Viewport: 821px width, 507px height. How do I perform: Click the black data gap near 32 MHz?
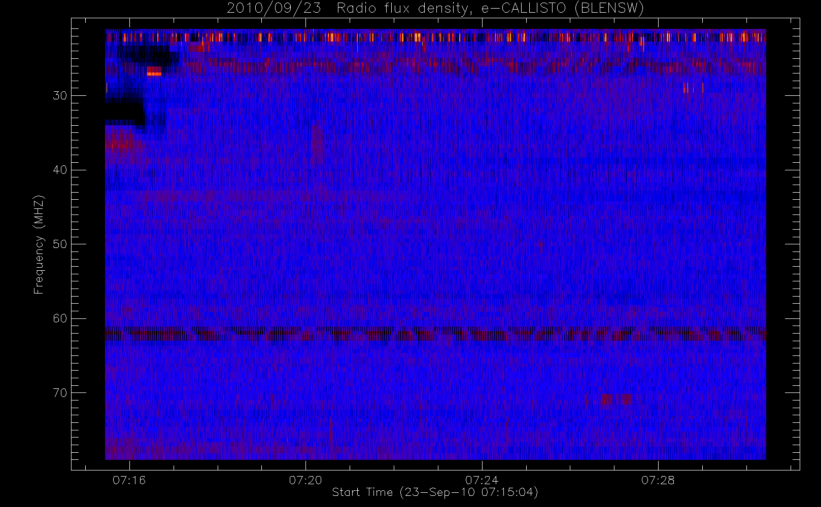124,114
